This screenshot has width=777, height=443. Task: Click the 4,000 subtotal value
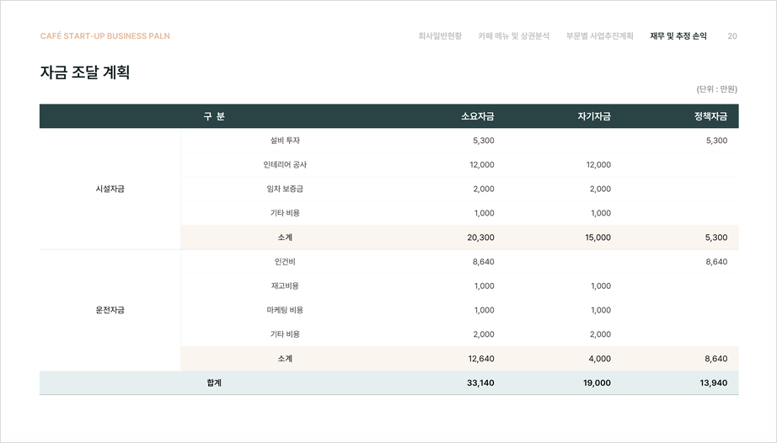pyautogui.click(x=599, y=359)
